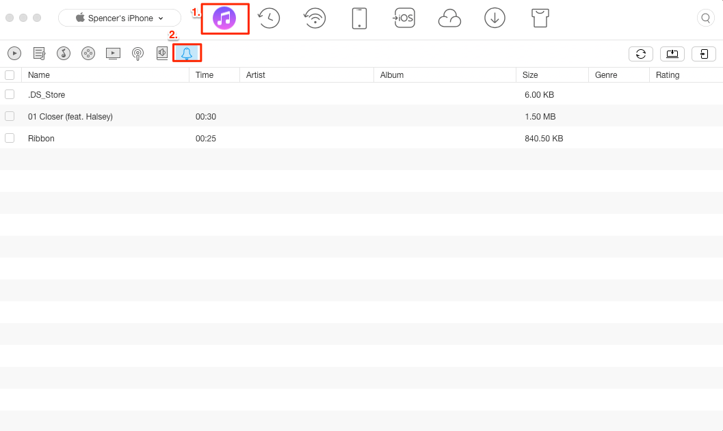
Task: Select the Audiobooks category icon
Action: (x=162, y=53)
